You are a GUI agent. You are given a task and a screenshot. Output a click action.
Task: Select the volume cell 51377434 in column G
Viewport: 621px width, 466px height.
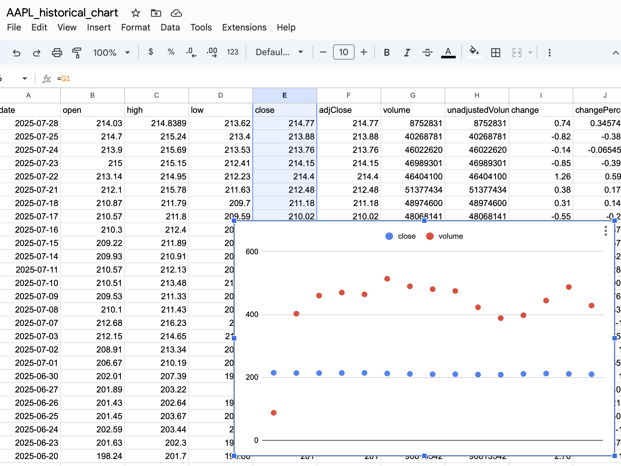point(413,190)
